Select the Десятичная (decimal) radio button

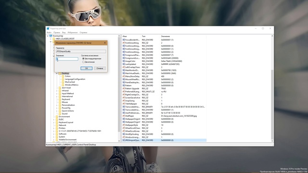[83, 62]
